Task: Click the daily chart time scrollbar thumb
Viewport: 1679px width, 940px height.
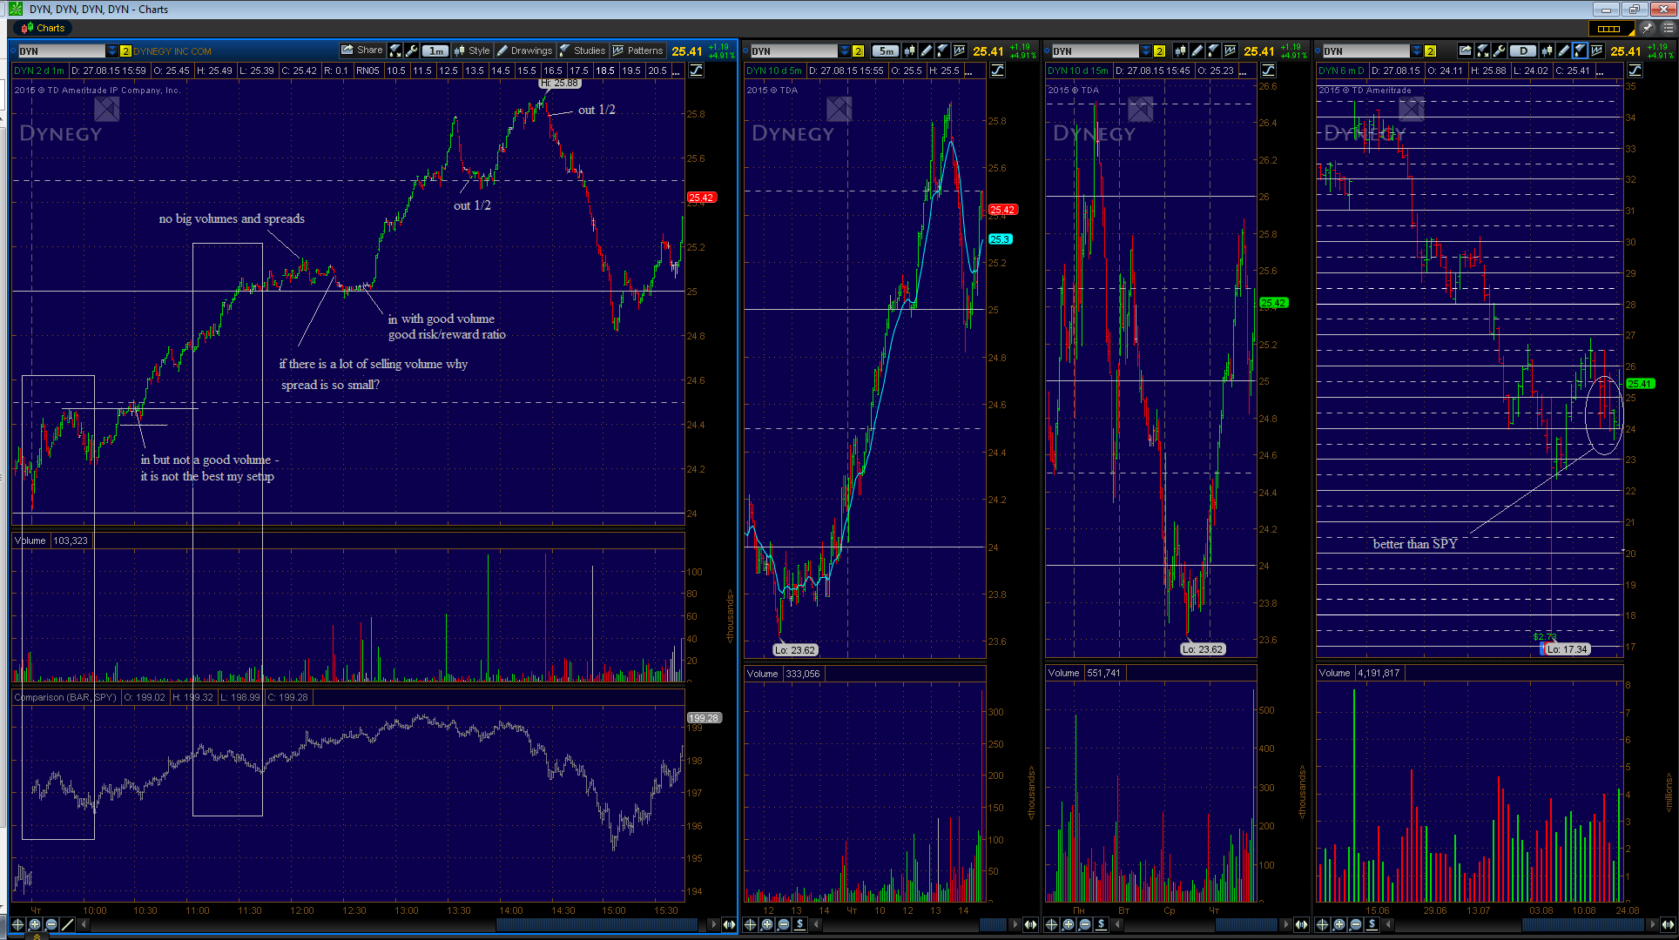Action: (1583, 924)
